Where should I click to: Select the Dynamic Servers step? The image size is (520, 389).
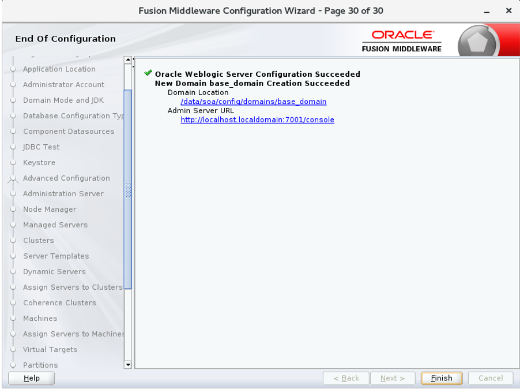click(54, 272)
